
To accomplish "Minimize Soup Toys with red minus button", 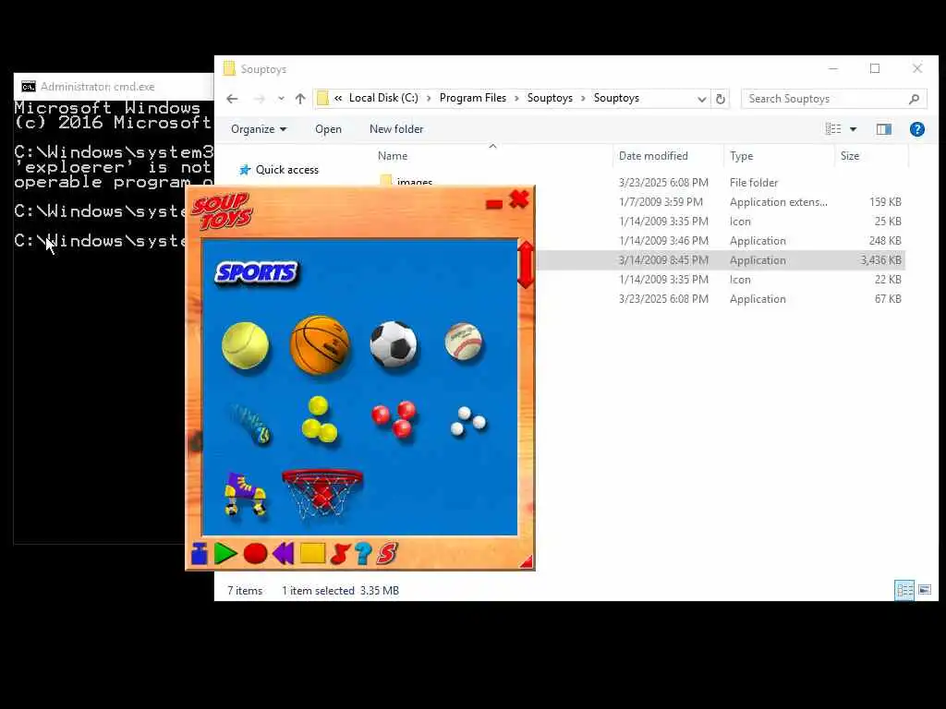I will 494,204.
